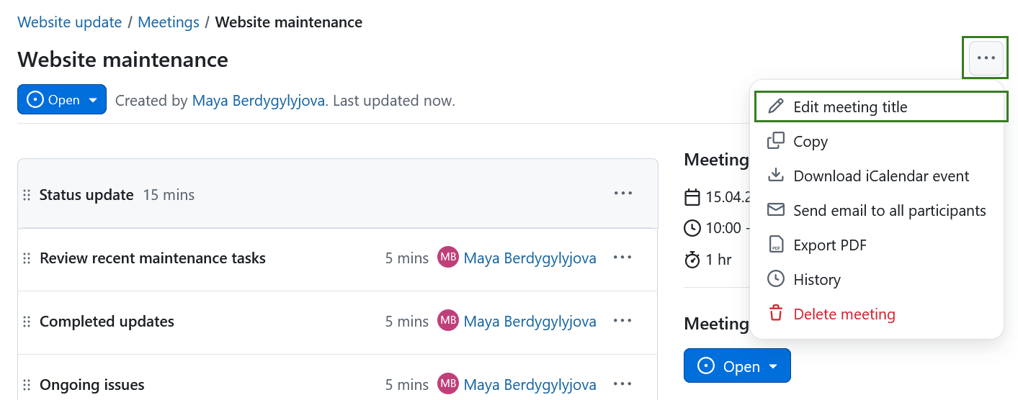This screenshot has height=400, width=1018.
Task: Choose Send email to all participants
Action: 889,211
